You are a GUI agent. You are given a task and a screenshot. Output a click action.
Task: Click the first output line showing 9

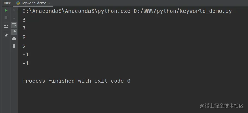coord(24,37)
